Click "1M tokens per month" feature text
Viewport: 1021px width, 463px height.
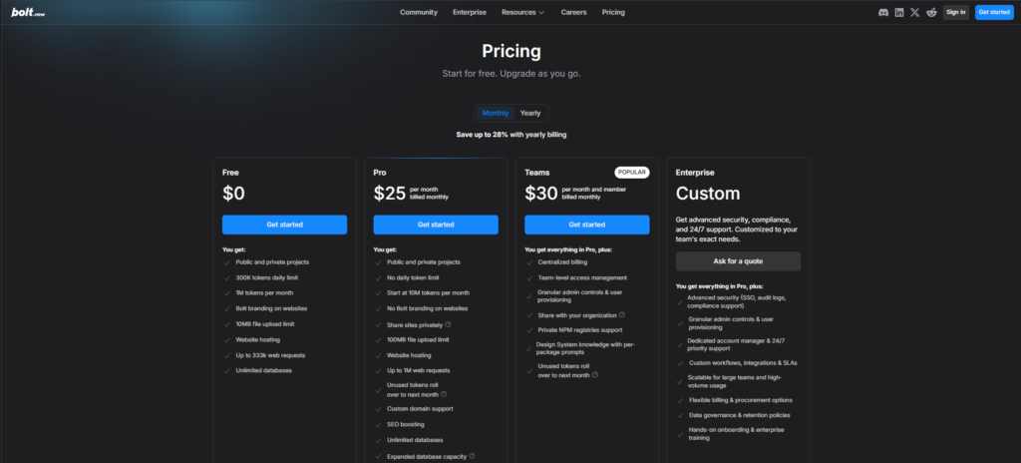click(264, 292)
